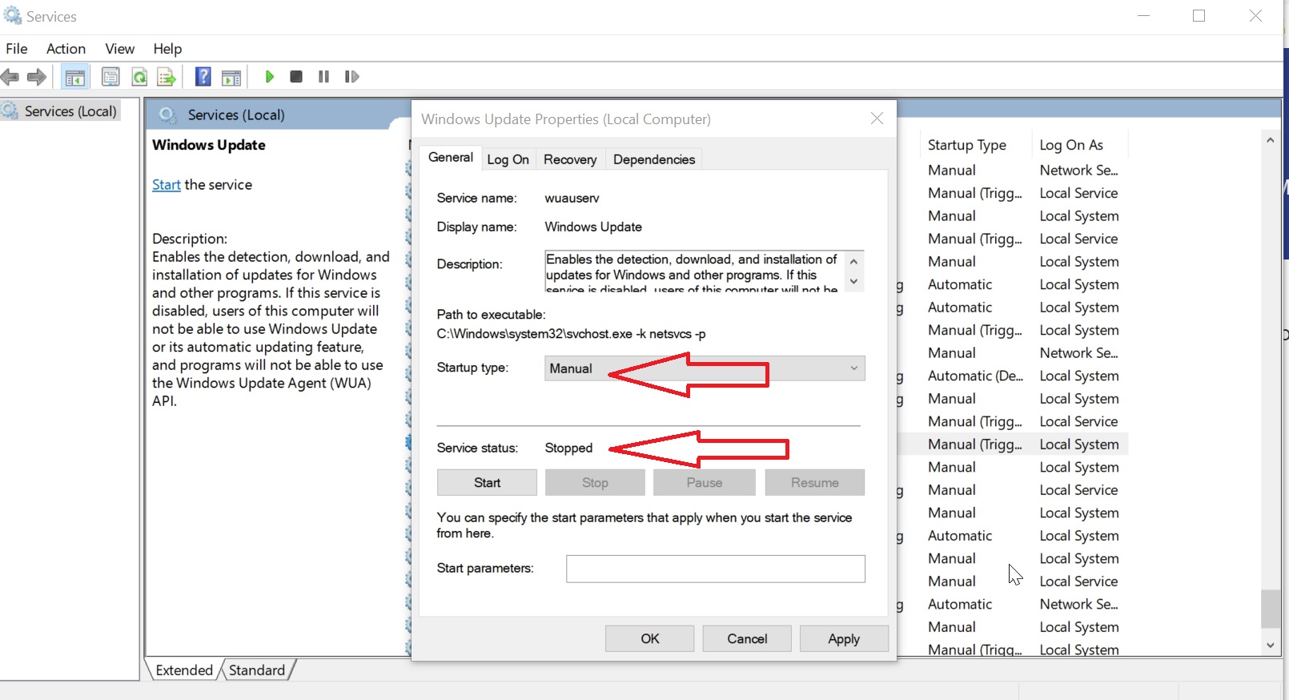Click services list scroll up arrow
The width and height of the screenshot is (1289, 700).
click(1271, 140)
